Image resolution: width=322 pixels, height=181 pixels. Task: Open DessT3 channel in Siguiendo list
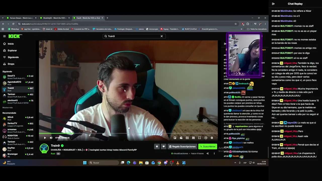pyautogui.click(x=18, y=77)
